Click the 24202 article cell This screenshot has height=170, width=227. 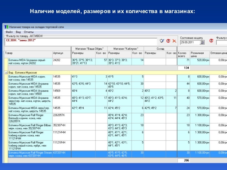coord(62,62)
